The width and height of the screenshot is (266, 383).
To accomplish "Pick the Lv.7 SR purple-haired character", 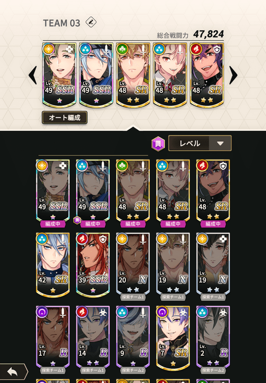I will pos(173,338).
